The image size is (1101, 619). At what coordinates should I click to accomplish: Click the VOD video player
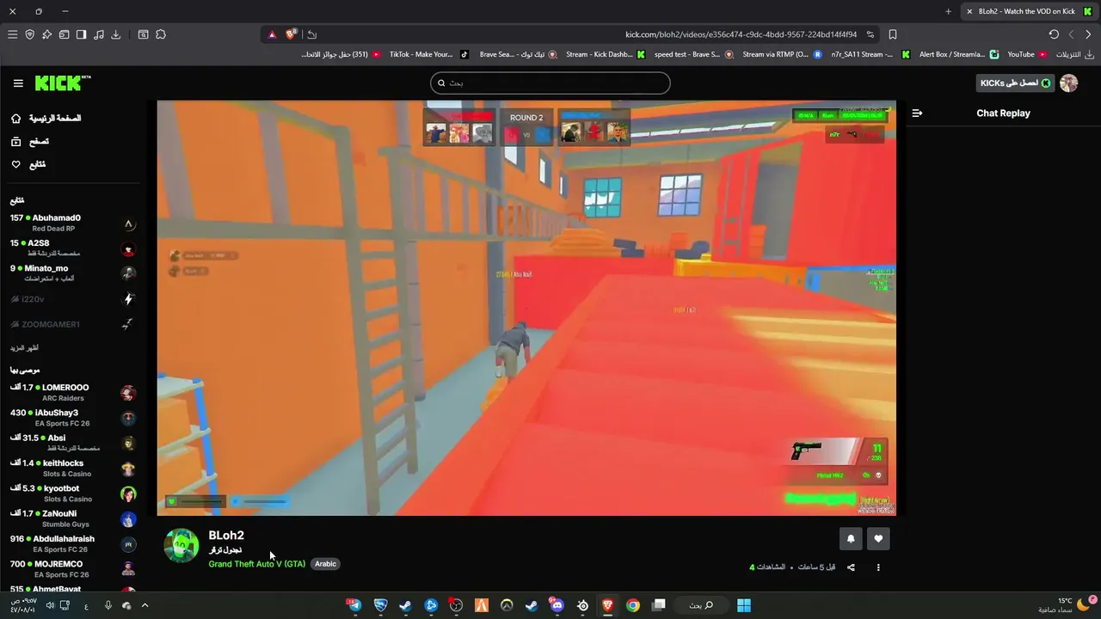click(526, 308)
